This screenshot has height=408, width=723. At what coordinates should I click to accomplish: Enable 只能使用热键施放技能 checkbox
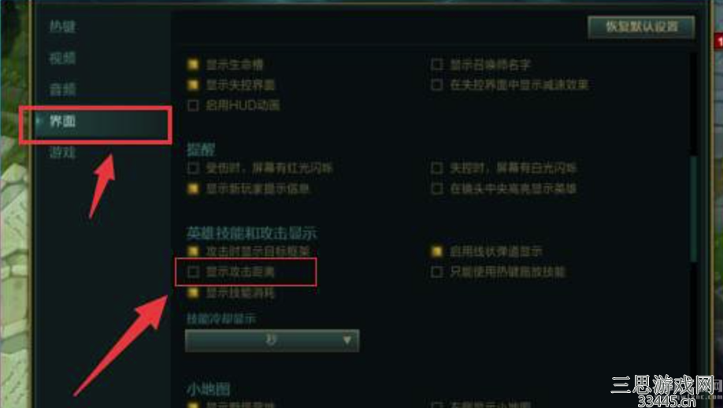(436, 272)
